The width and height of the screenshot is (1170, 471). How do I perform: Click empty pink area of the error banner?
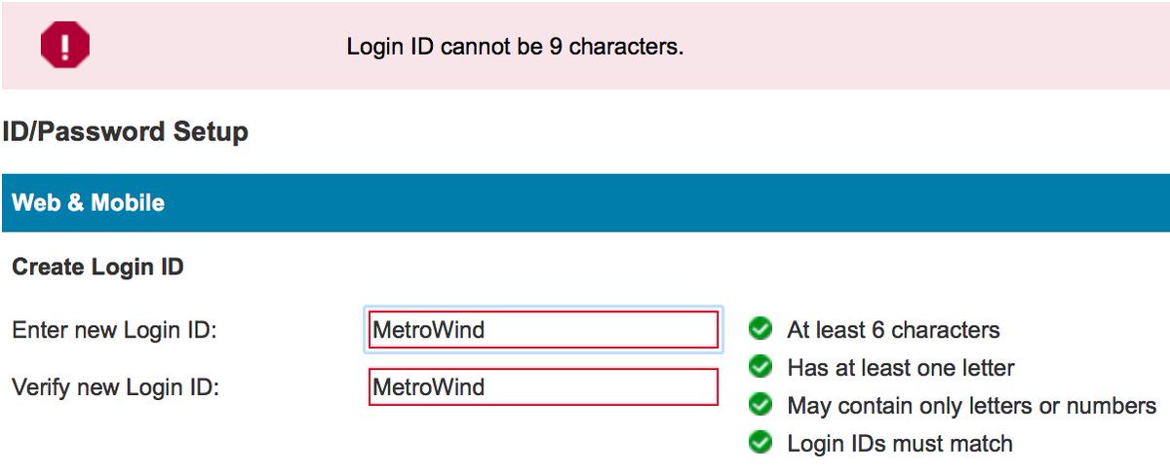[x=926, y=47]
